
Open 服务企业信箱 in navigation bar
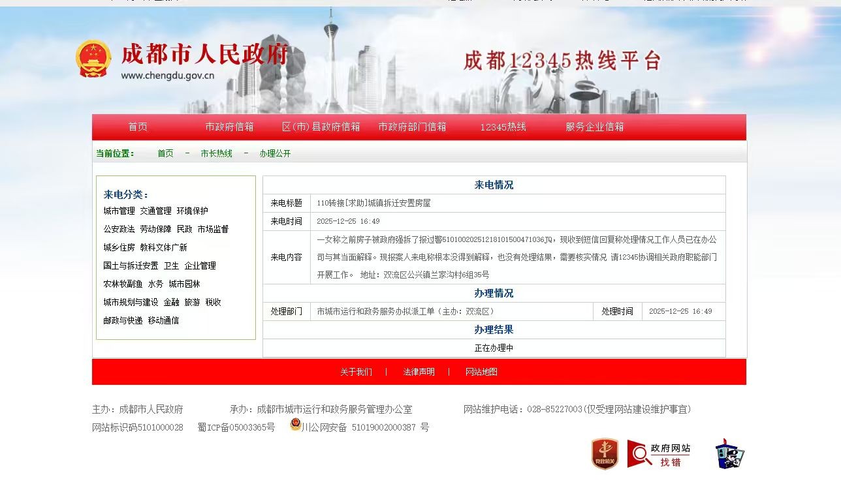[594, 127]
